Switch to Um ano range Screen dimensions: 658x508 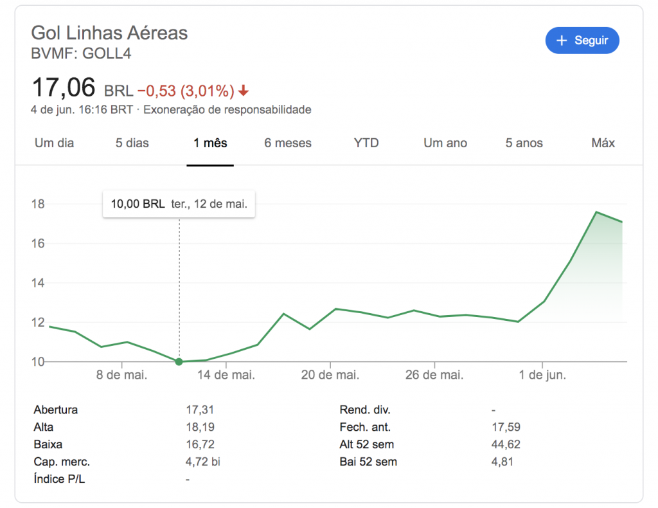[x=445, y=143]
